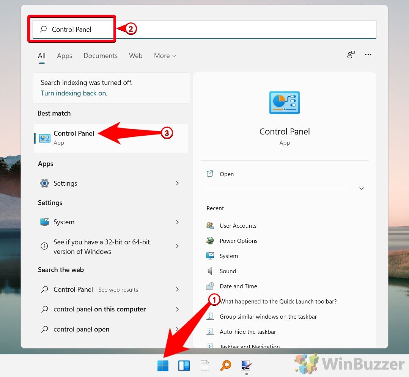Screen dimensions: 409x377
Task: Open Date and Time from Recent
Action: point(238,286)
